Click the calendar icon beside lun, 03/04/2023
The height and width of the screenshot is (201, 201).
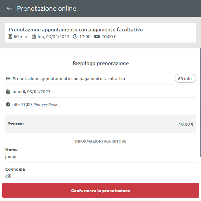[x=34, y=37]
